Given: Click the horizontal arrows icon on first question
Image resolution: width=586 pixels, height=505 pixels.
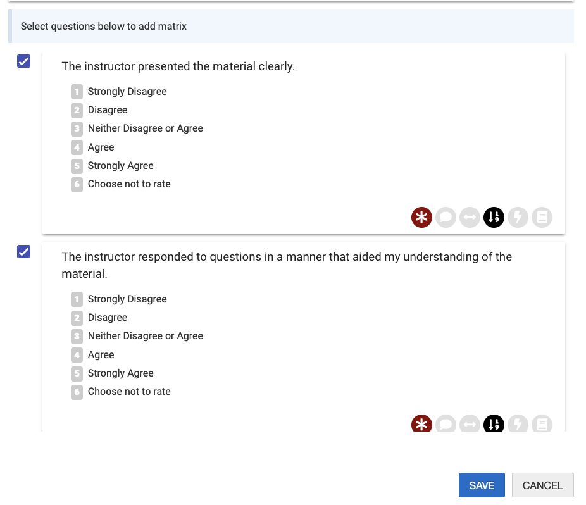Looking at the screenshot, I should click(470, 217).
